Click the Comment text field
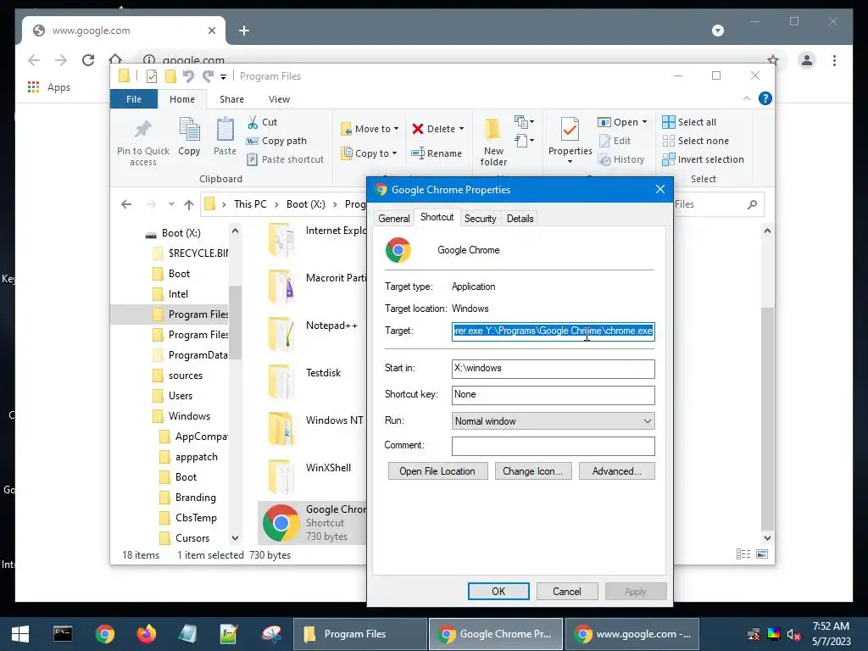The image size is (868, 651). point(553,446)
